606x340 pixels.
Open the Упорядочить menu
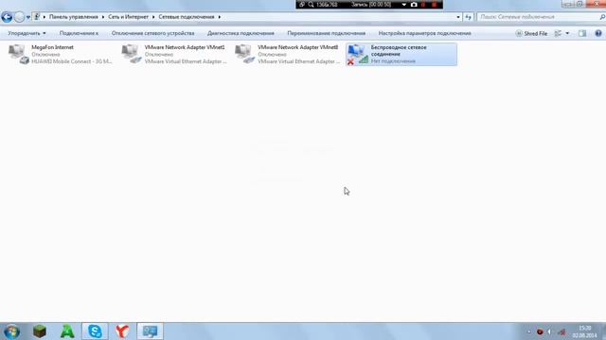tap(27, 34)
